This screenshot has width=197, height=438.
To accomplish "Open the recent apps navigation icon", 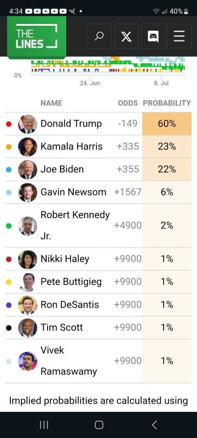I will coord(44,425).
